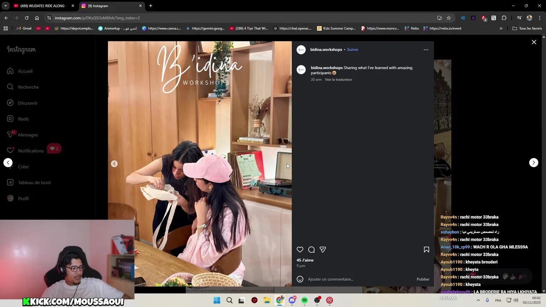Open Recherche in Instagram sidebar
546x307 pixels.
pyautogui.click(x=23, y=87)
